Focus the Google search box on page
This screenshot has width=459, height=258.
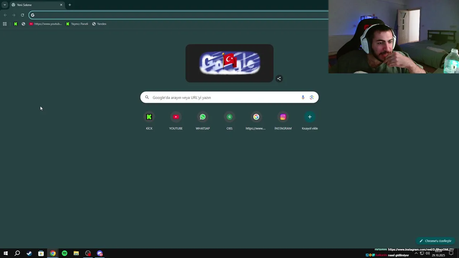pyautogui.click(x=229, y=97)
